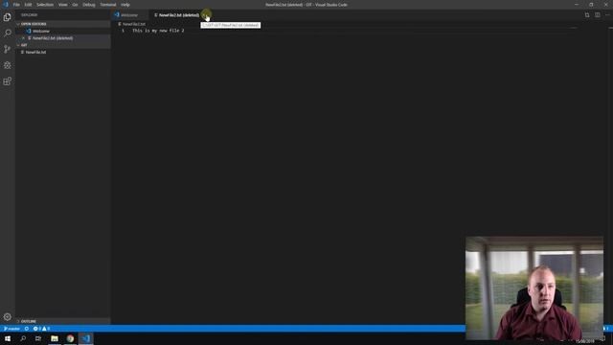This screenshot has width=613, height=345.
Task: Split the editor to the right
Action: 598,15
